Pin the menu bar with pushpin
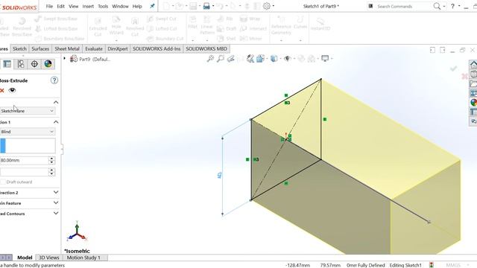 (x=152, y=6)
